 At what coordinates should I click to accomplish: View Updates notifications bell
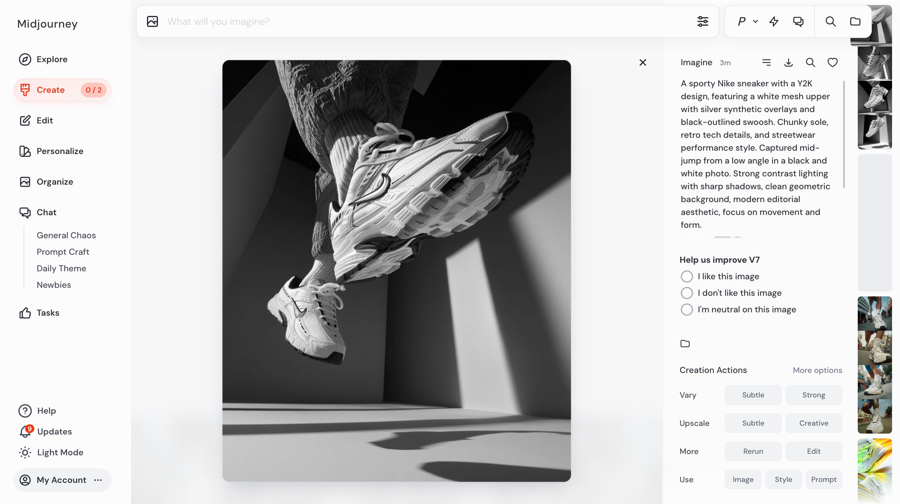25,431
